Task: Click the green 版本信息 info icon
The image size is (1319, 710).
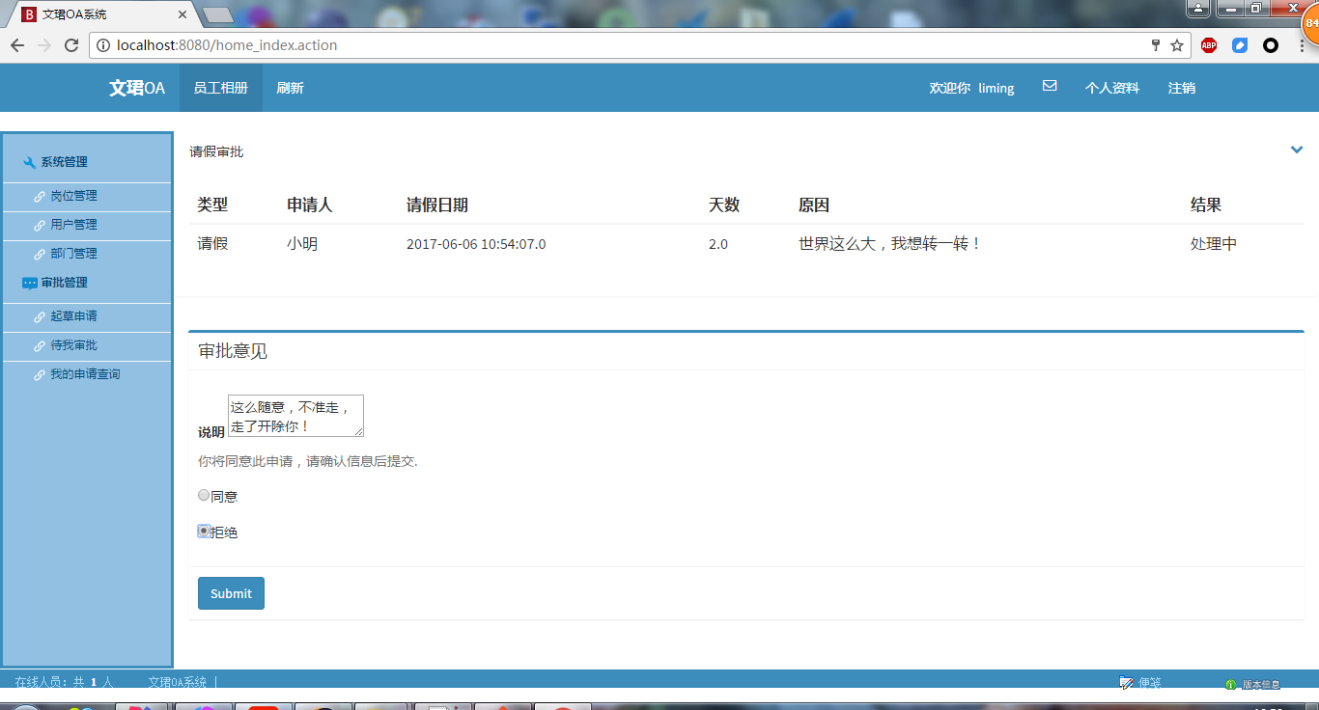Action: coord(1230,685)
